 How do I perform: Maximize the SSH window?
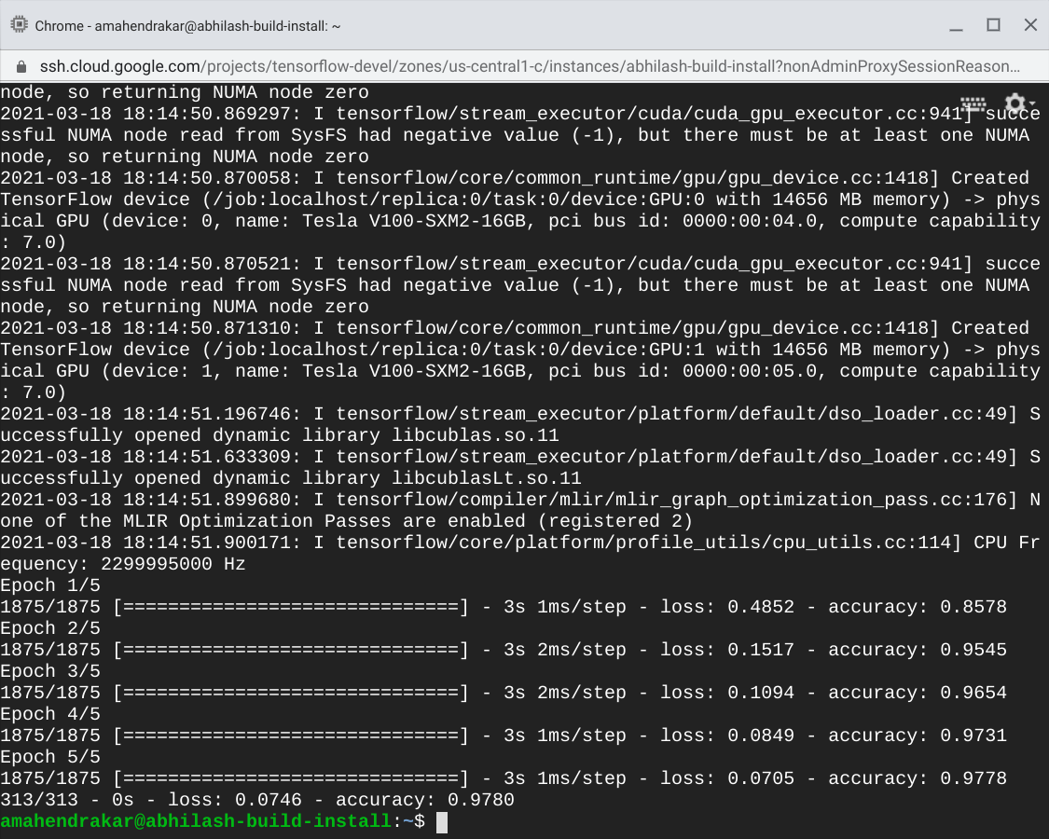click(x=993, y=25)
